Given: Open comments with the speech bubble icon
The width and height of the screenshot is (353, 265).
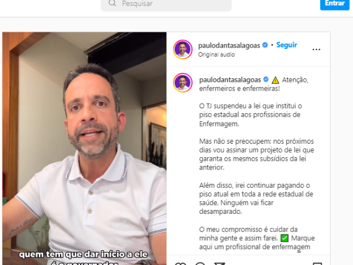Looking at the screenshot, I should pos(200,263).
